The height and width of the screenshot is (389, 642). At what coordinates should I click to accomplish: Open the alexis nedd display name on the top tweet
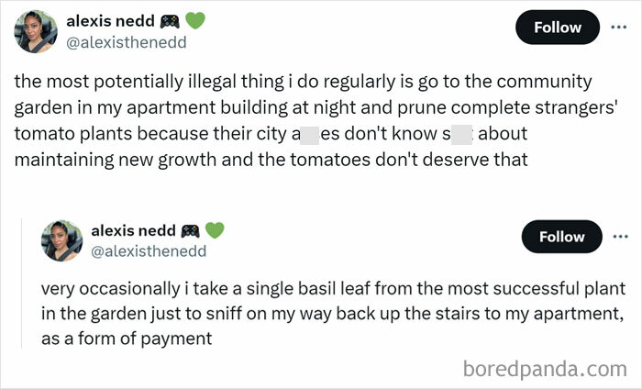point(109,19)
